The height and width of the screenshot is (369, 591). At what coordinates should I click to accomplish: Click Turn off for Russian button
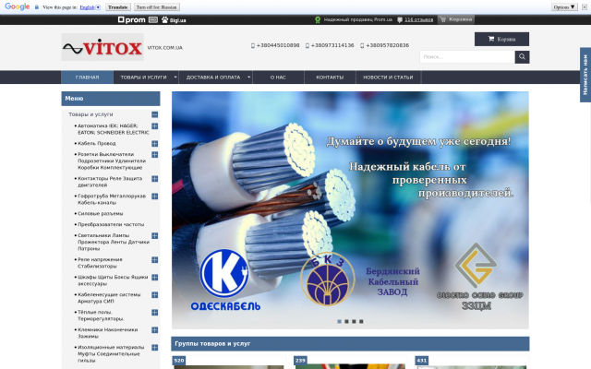click(x=156, y=7)
